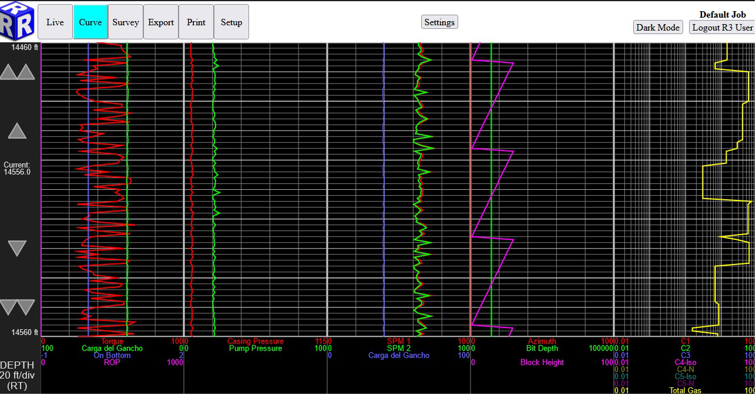Select the Total Gas curve label
The image size is (756, 395).
pos(686,391)
